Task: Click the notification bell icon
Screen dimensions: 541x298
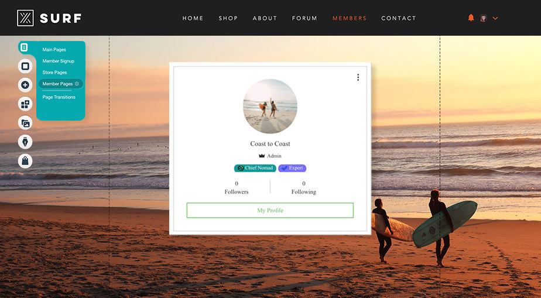Action: (x=471, y=18)
